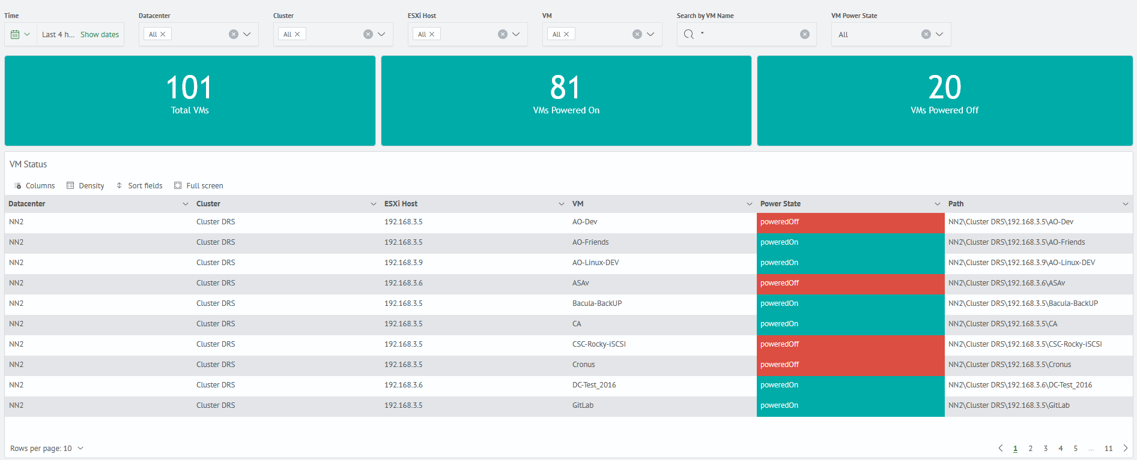The image size is (1137, 460).
Task: Clear the Datacenter filter selection
Action: [234, 34]
